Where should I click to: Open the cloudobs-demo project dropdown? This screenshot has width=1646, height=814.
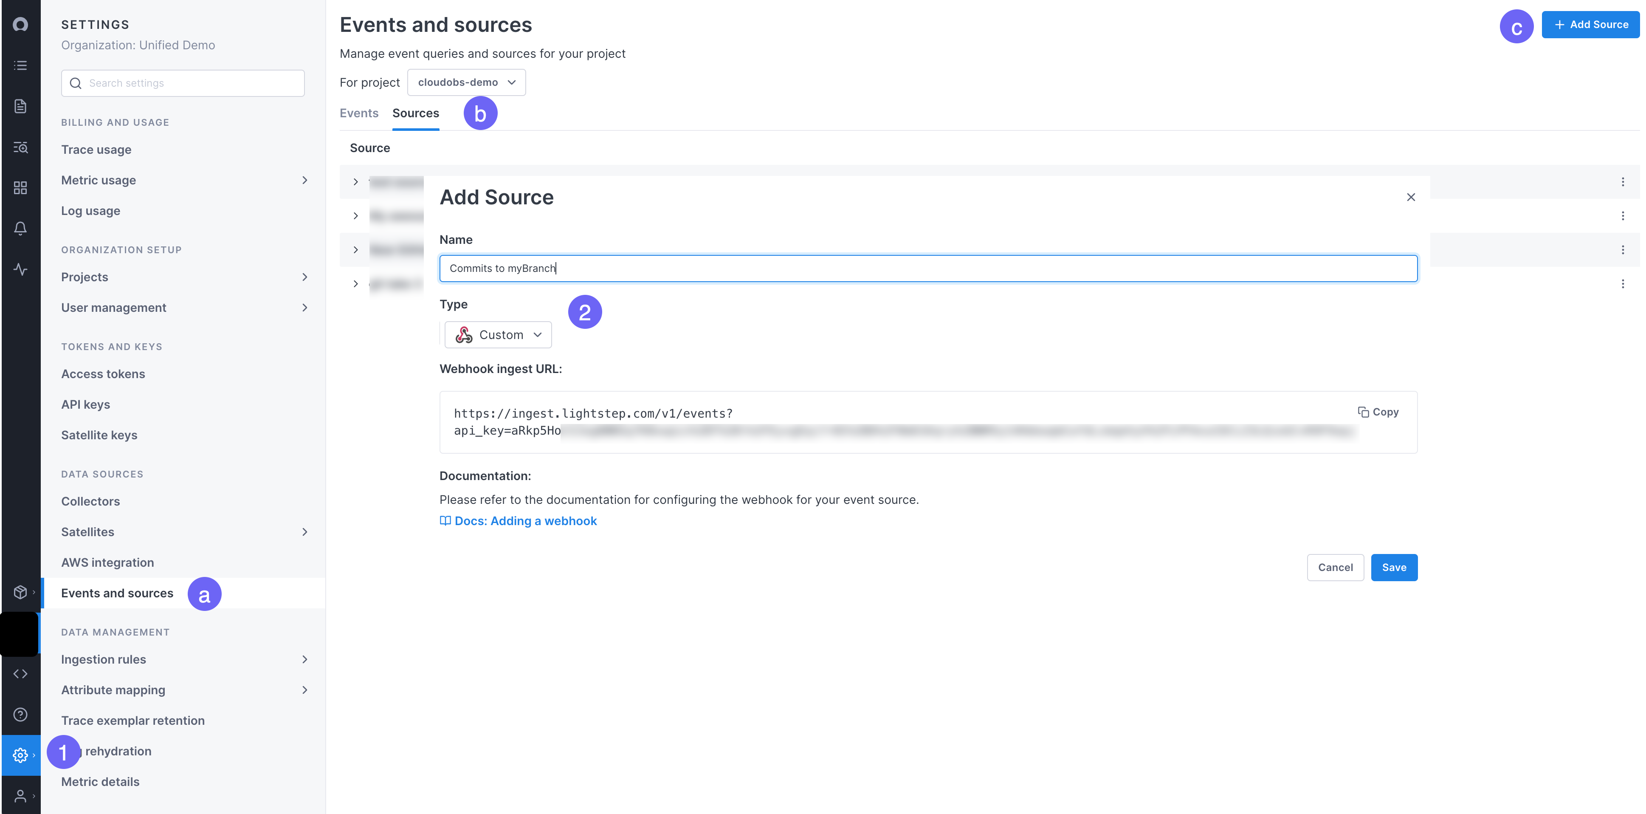tap(466, 82)
